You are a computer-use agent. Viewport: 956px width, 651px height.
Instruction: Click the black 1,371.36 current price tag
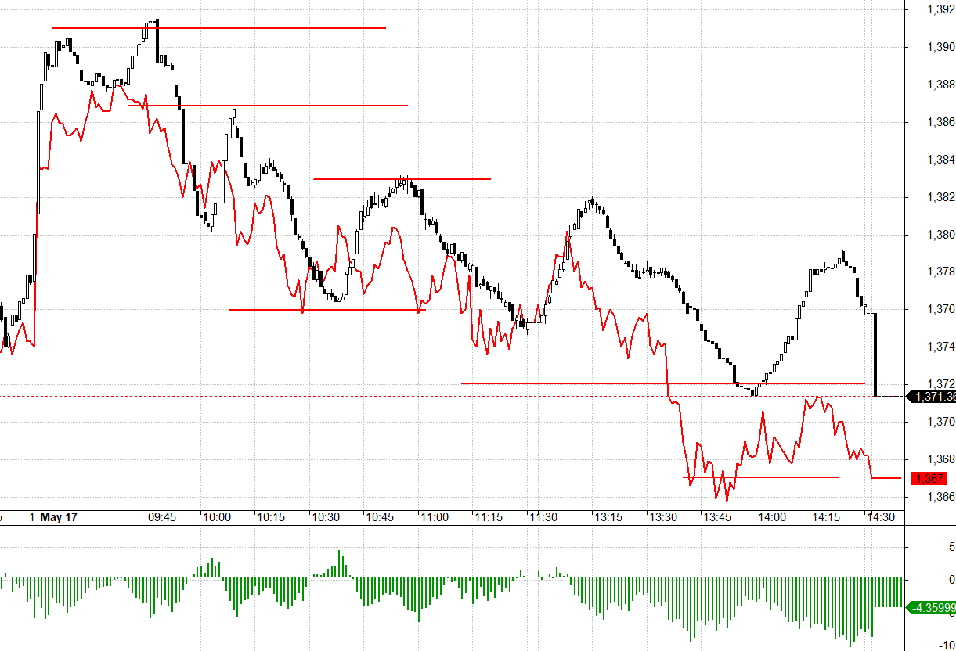click(x=931, y=397)
